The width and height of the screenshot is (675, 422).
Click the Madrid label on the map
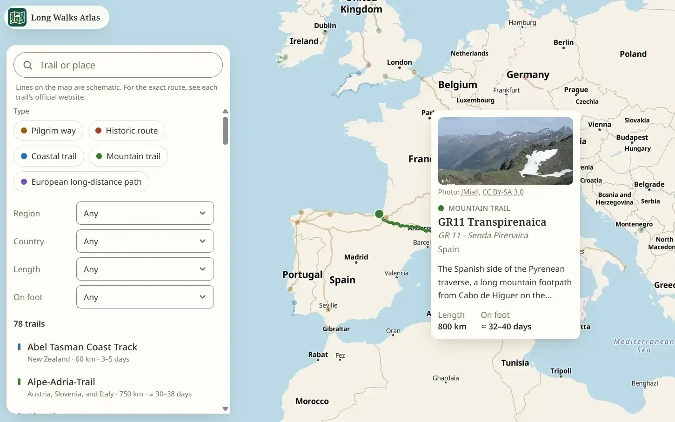click(x=356, y=257)
